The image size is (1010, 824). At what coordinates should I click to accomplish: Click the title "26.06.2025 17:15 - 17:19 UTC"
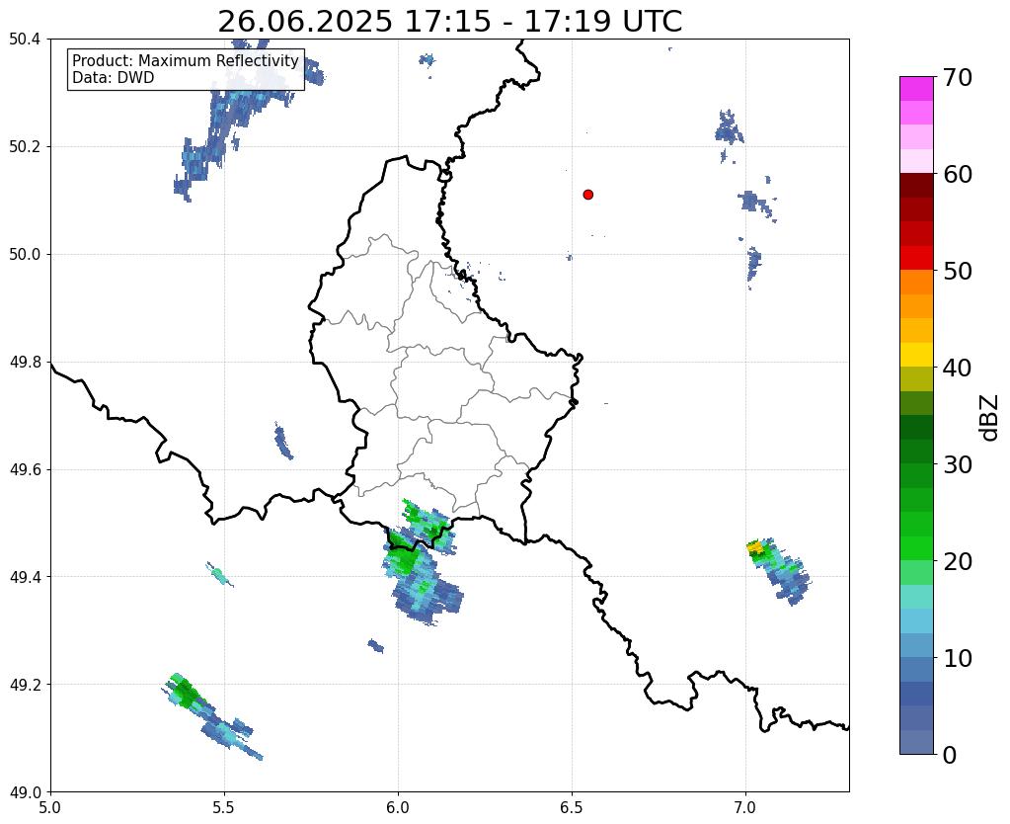click(449, 22)
